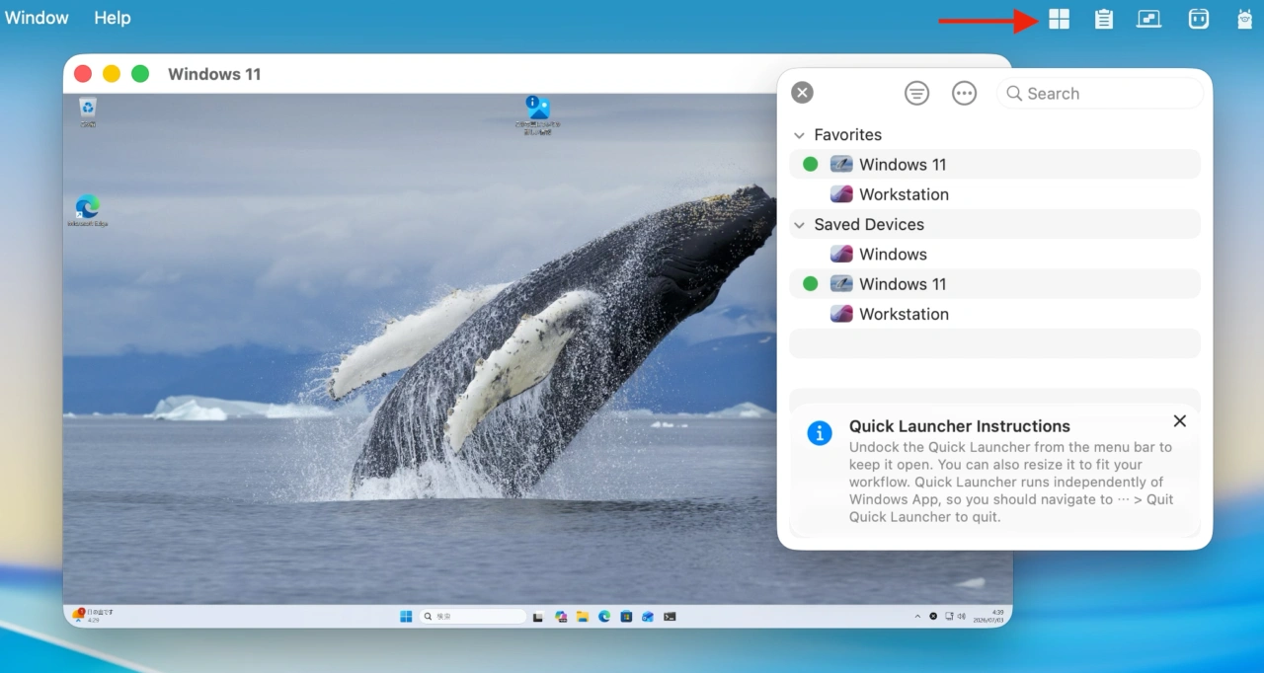Collapse the Favorites section

[800, 135]
